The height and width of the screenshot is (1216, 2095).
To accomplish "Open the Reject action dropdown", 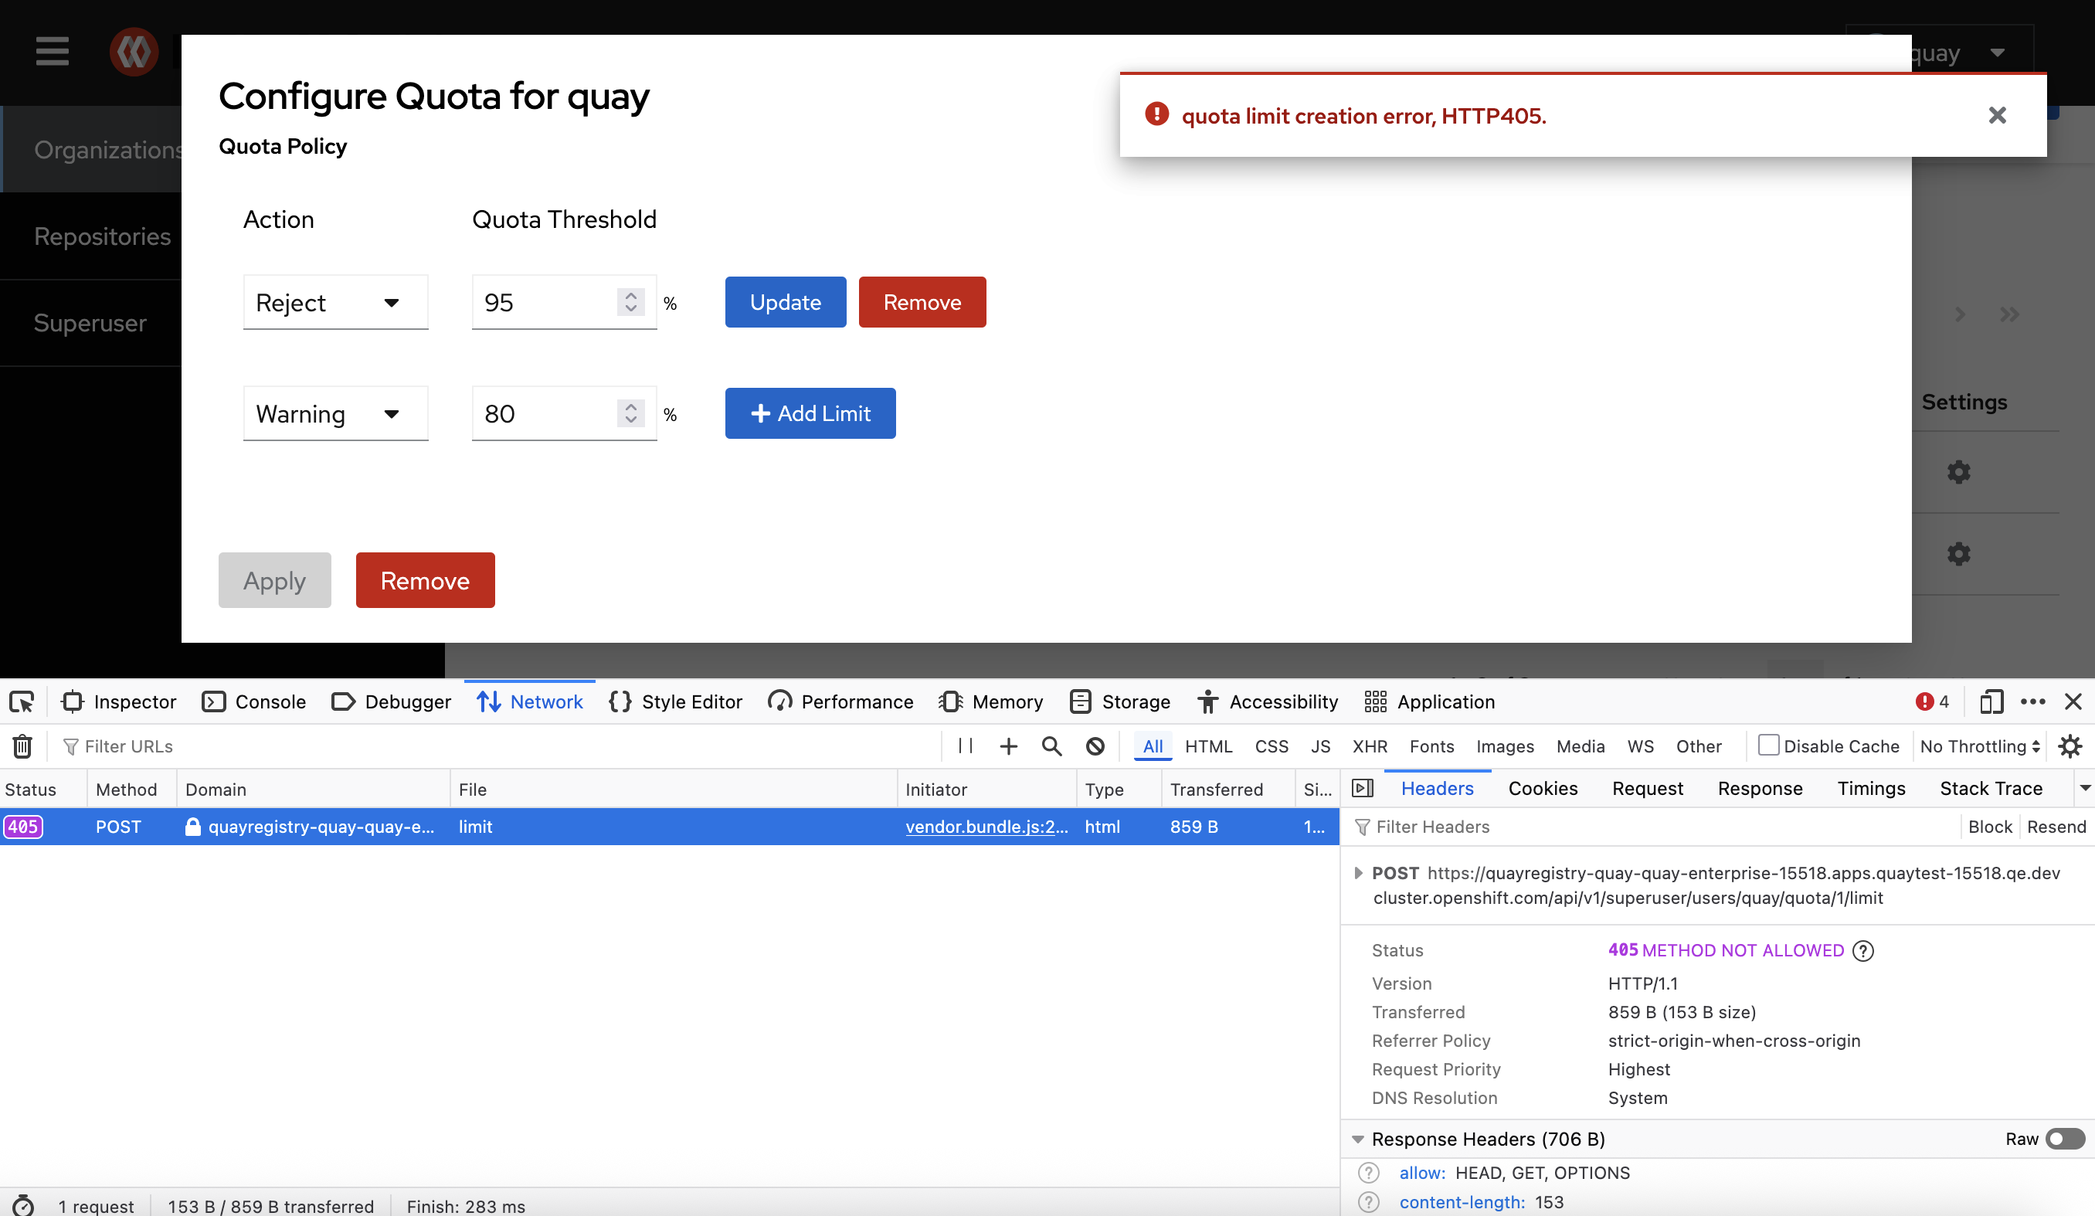I will 335,303.
